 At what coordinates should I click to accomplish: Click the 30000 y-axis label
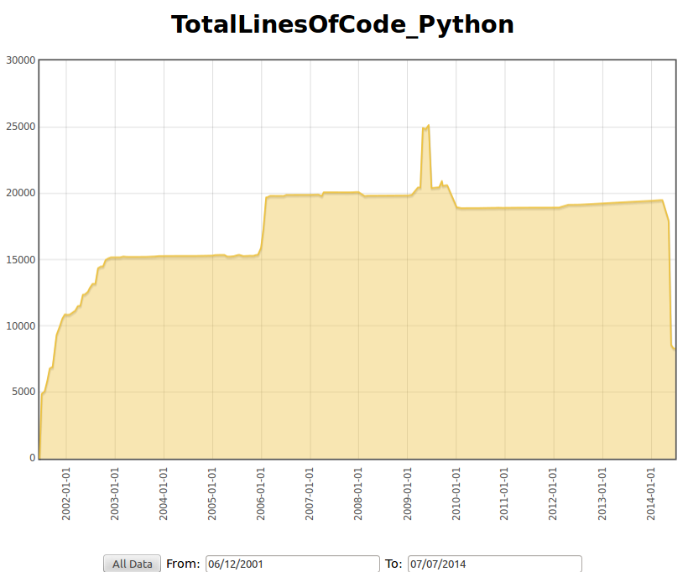click(20, 60)
